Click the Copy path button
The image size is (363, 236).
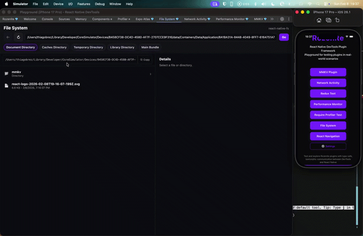145,59
